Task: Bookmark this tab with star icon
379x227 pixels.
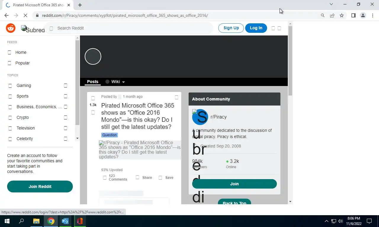Action: [342, 15]
